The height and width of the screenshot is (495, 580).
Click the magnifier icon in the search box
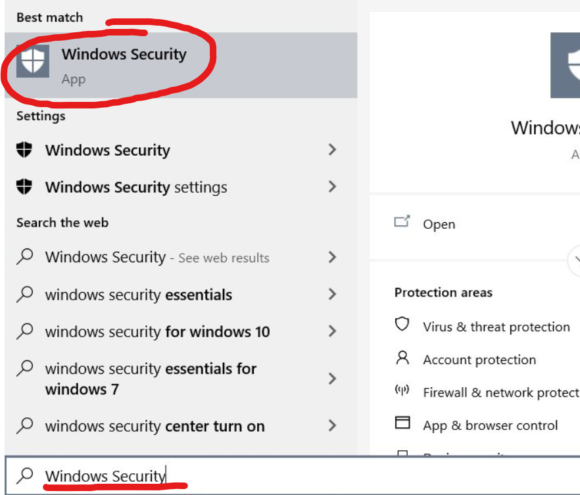[24, 475]
